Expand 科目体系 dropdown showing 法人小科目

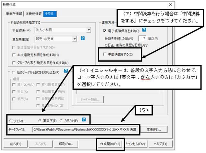click(x=89, y=30)
